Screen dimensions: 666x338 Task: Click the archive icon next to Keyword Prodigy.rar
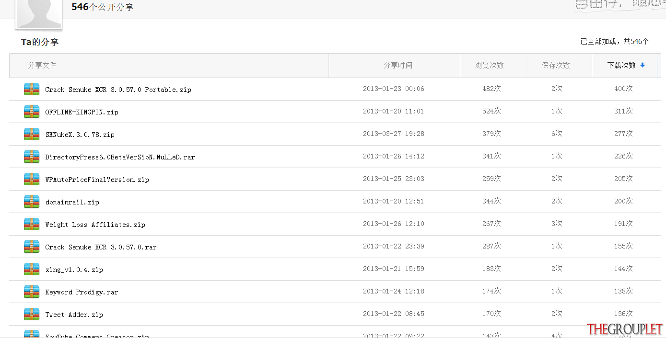click(x=32, y=292)
